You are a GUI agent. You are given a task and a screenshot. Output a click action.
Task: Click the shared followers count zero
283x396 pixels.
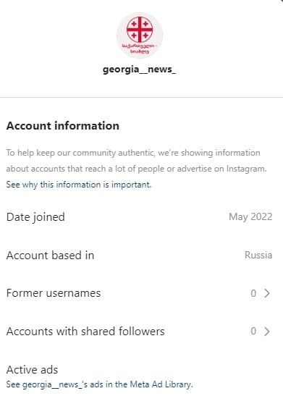pos(253,331)
